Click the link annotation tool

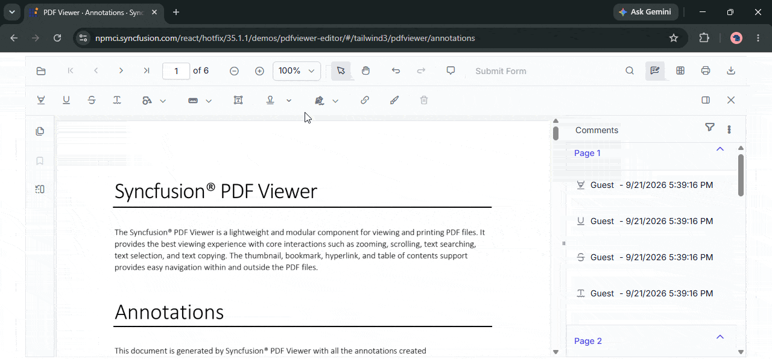[365, 101]
